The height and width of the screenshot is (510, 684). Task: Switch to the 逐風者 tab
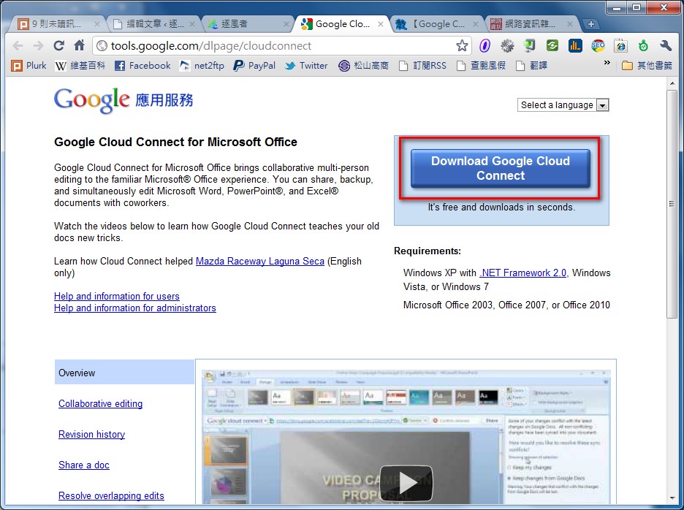246,24
